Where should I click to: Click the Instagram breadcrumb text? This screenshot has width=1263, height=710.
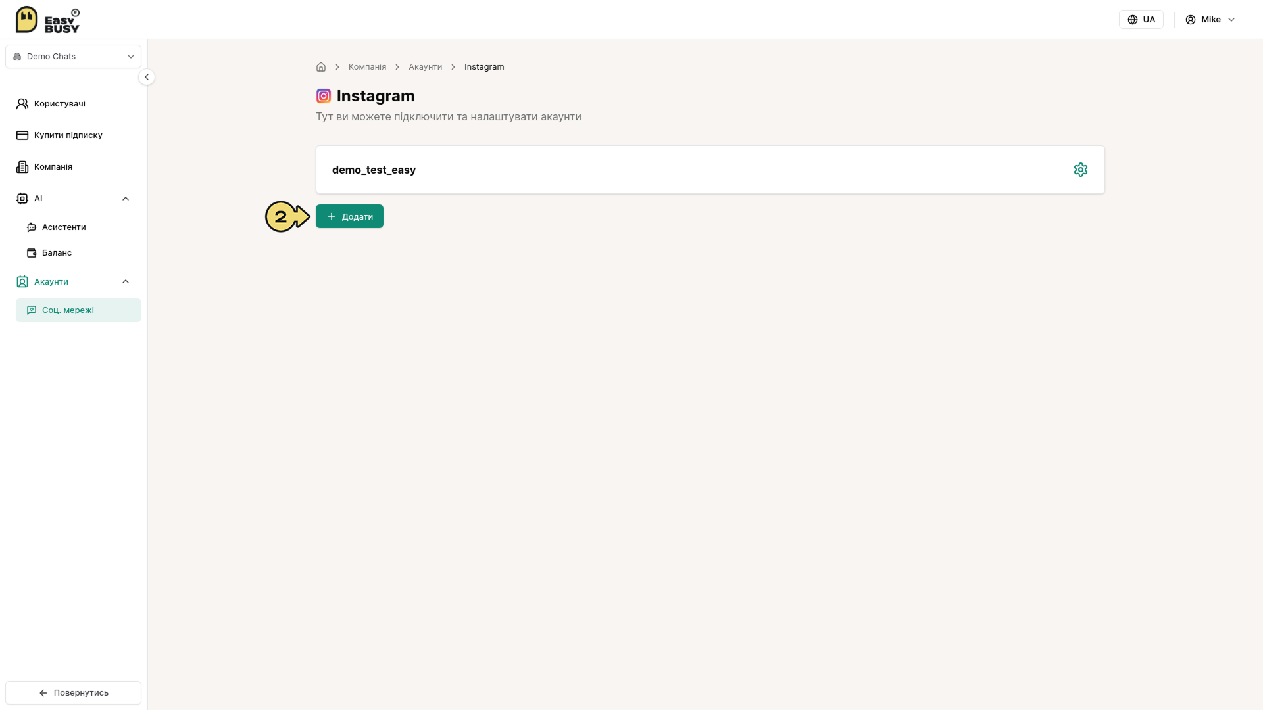484,67
